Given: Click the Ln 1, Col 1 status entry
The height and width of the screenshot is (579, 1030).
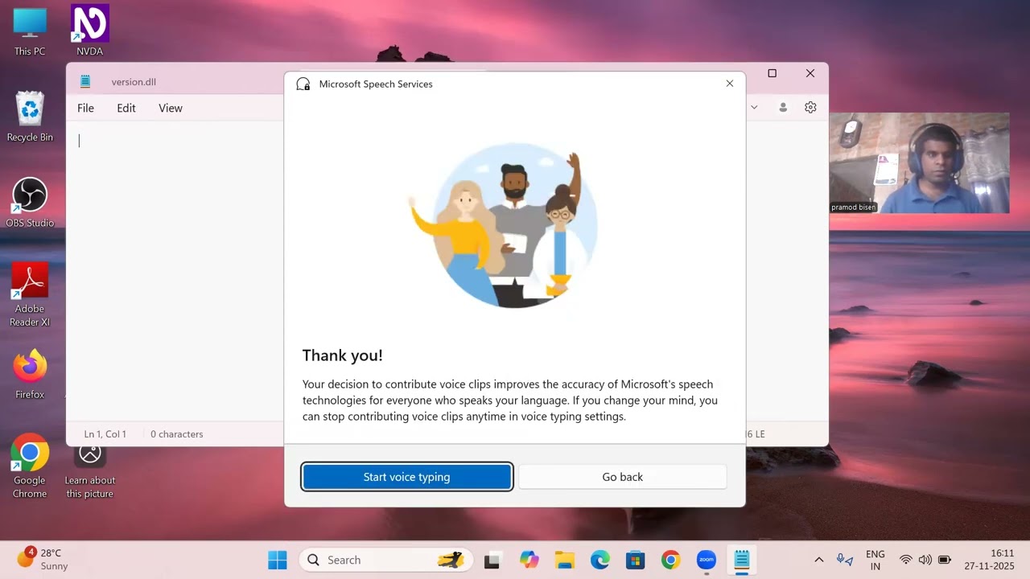Looking at the screenshot, I should pos(105,434).
